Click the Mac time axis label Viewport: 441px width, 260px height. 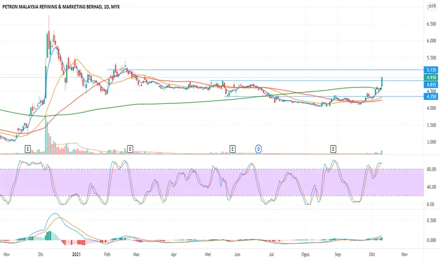(x=136, y=254)
